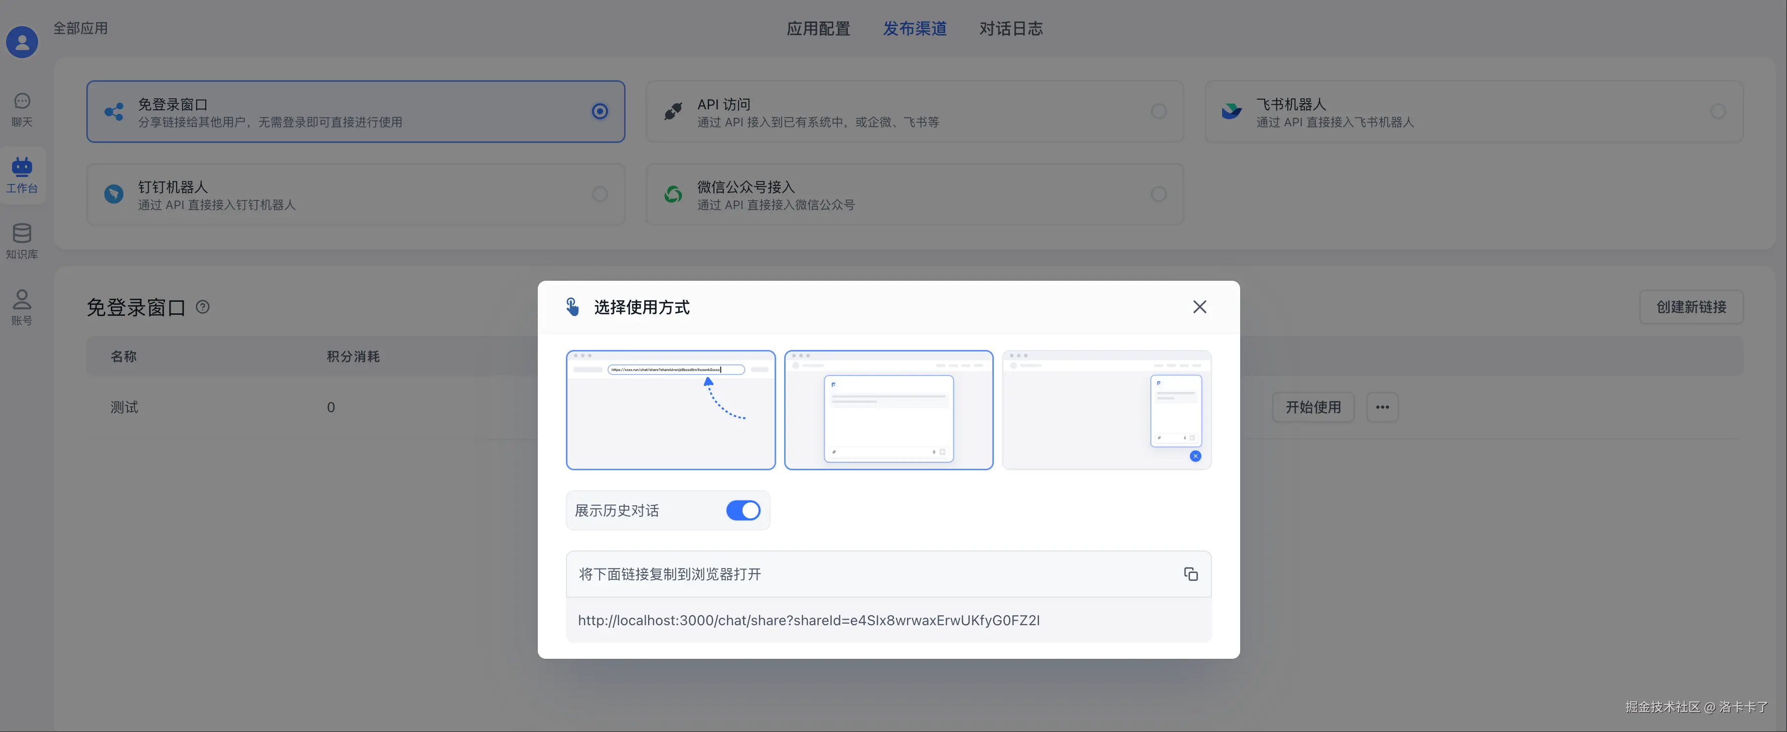This screenshot has height=732, width=1787.
Task: Click the user avatar icon
Action: point(22,42)
